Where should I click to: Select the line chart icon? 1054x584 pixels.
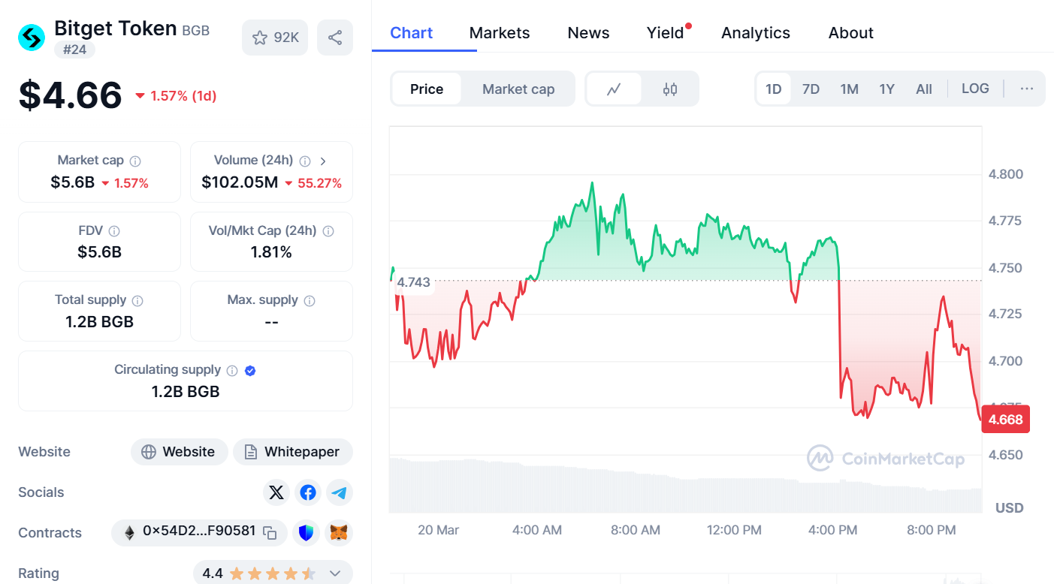615,88
